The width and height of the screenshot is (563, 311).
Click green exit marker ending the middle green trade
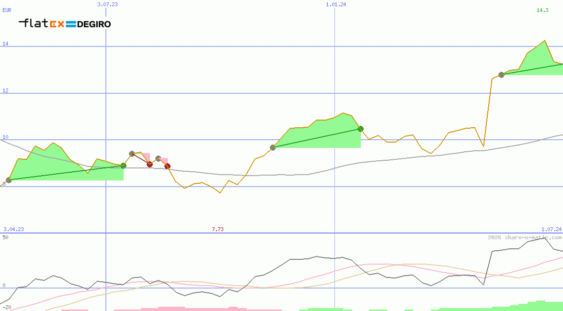360,129
